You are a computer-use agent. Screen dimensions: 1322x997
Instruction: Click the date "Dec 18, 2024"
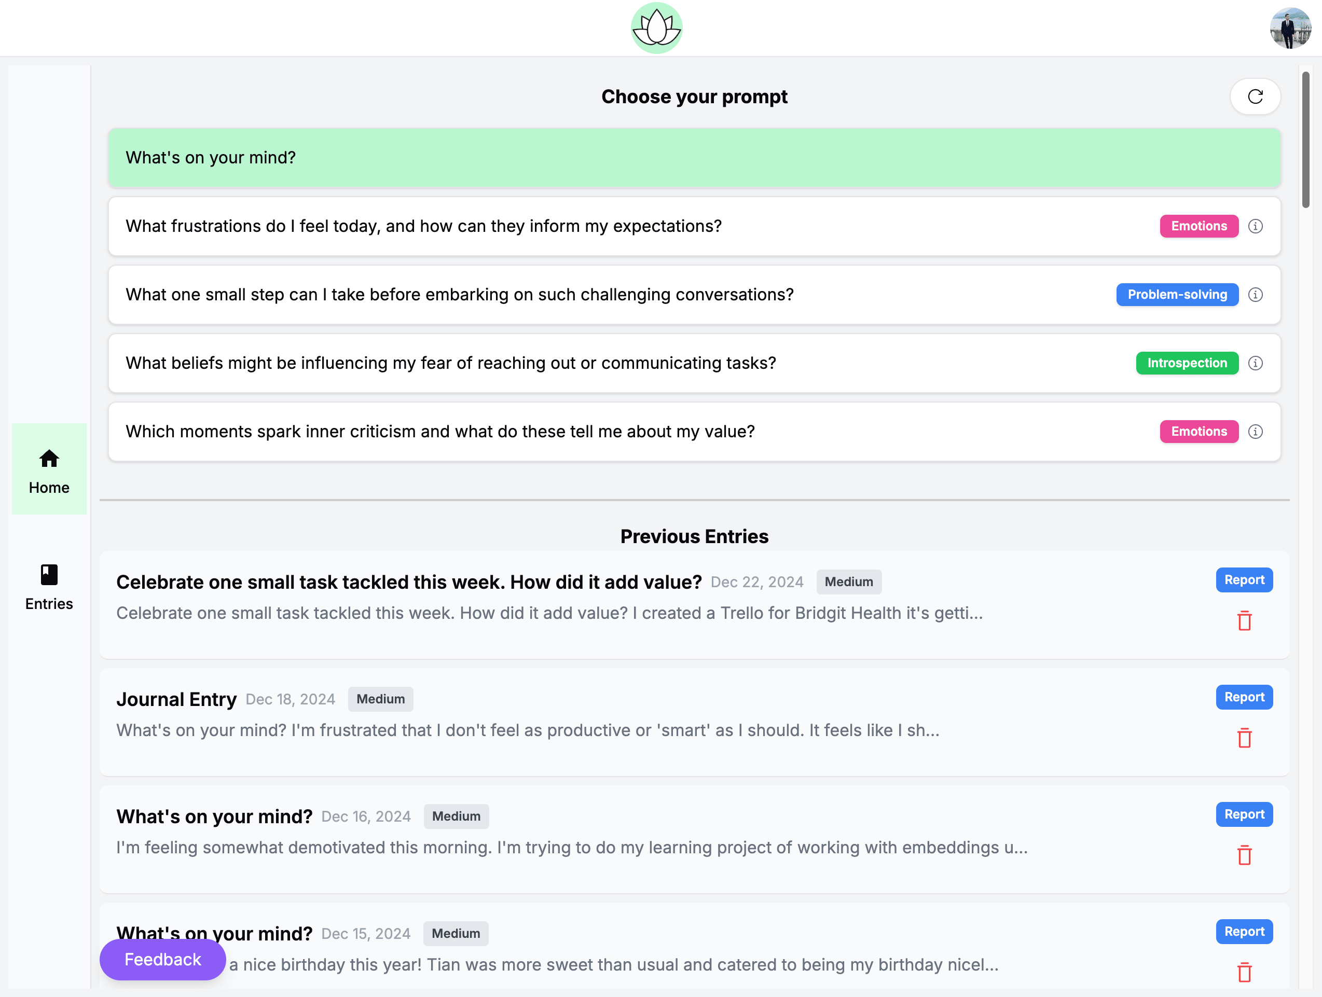[x=291, y=700]
